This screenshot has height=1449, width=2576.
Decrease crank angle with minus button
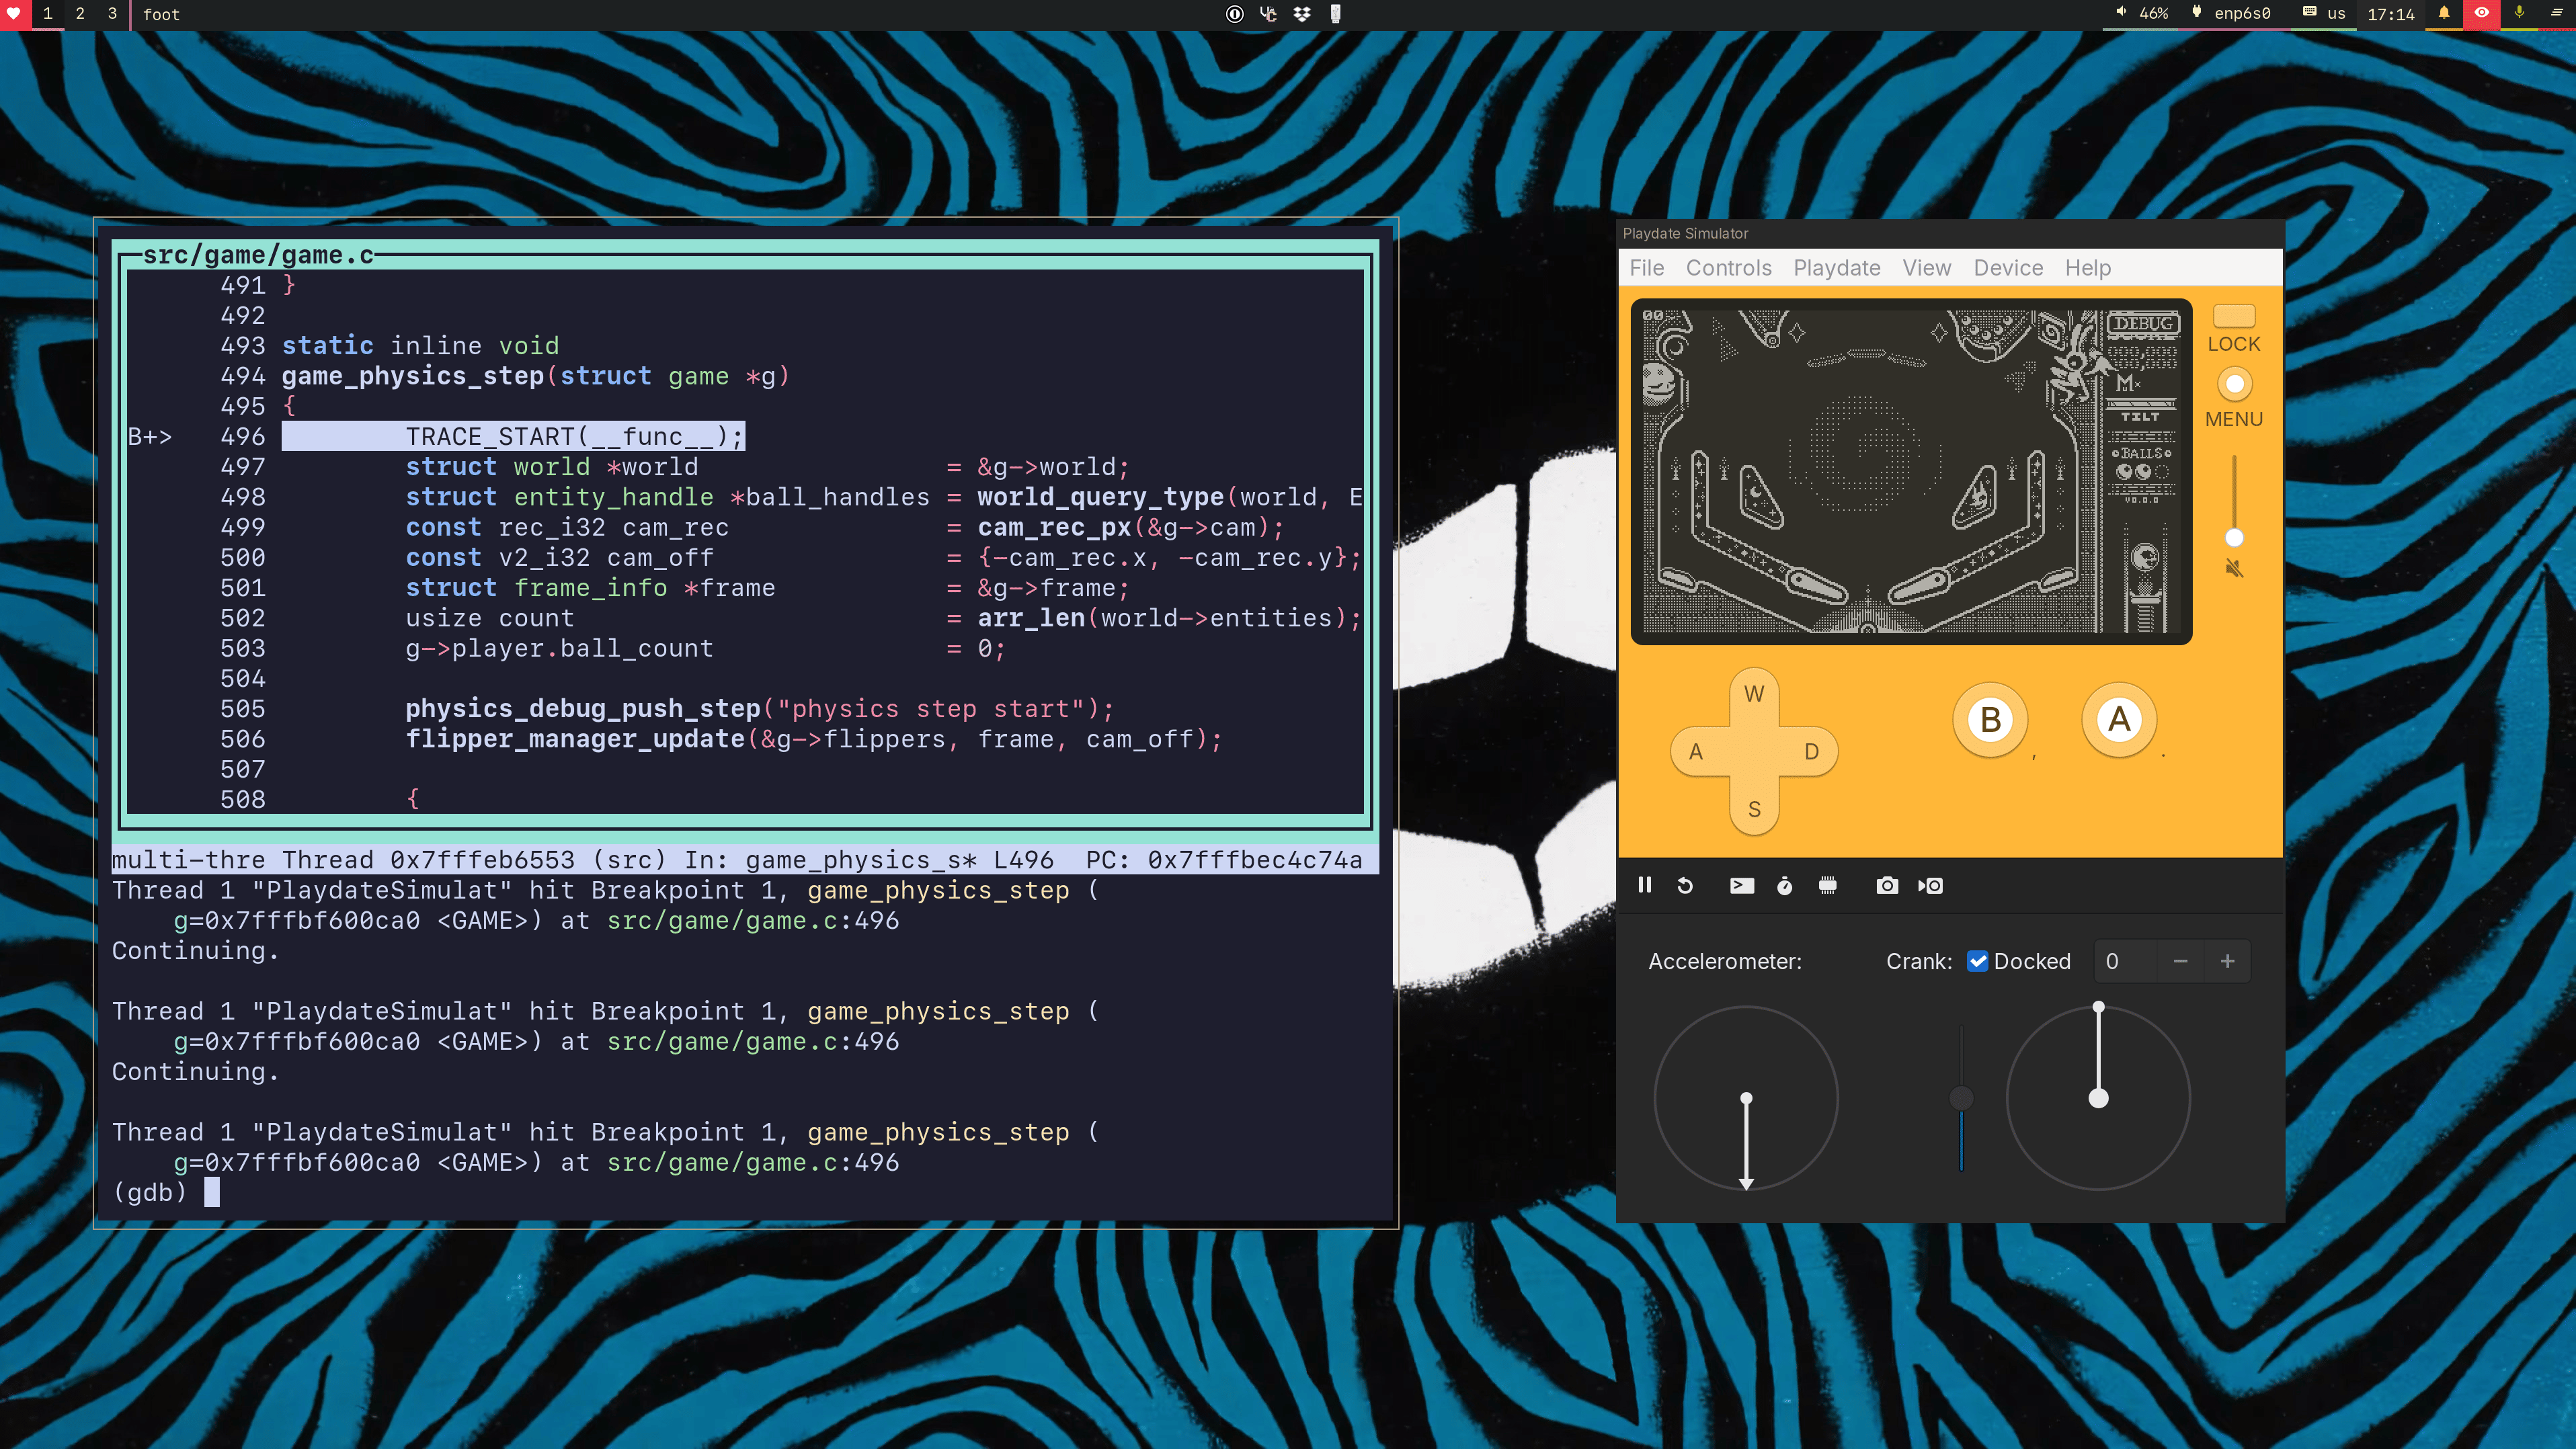[x=2180, y=961]
